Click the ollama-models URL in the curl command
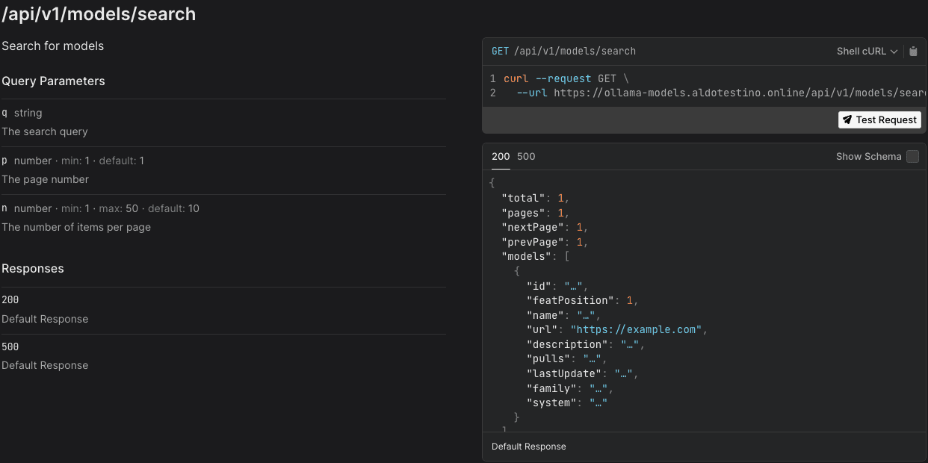 tap(740, 93)
